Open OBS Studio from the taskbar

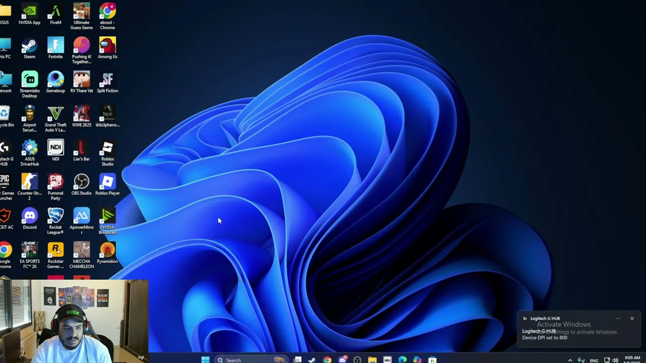pos(357,359)
